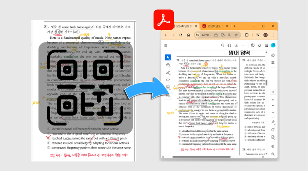Click the vertical scrollbar thumb

click(267, 82)
